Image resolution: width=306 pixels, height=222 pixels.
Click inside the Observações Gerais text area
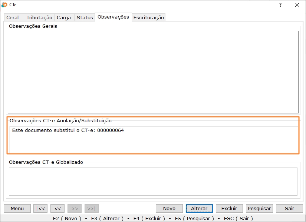(153, 72)
